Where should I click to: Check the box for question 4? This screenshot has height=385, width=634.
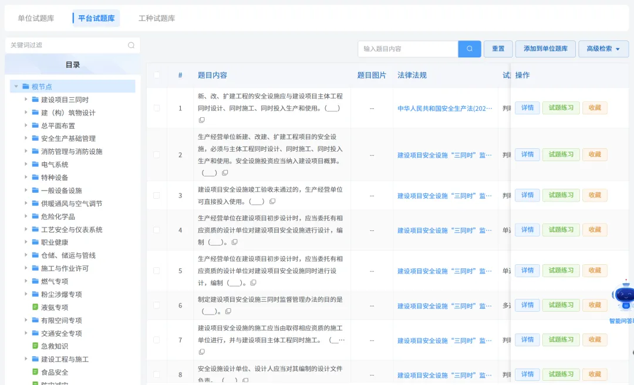coord(157,230)
